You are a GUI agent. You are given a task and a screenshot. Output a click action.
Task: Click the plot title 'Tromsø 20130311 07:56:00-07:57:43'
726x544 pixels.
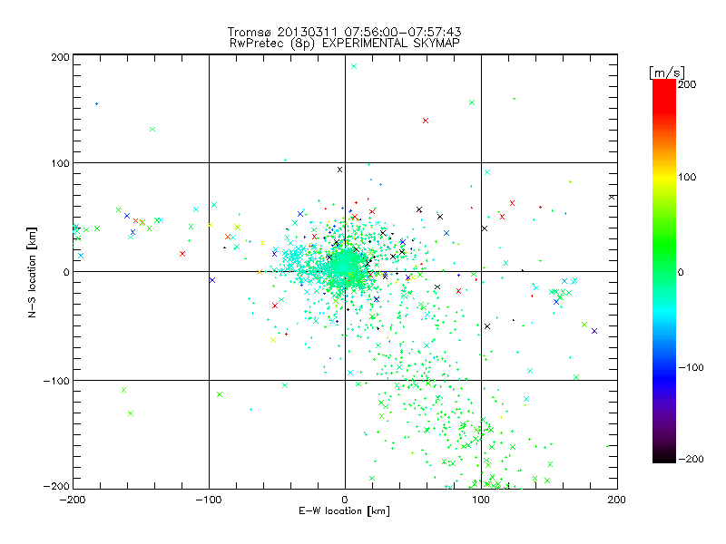(x=344, y=32)
